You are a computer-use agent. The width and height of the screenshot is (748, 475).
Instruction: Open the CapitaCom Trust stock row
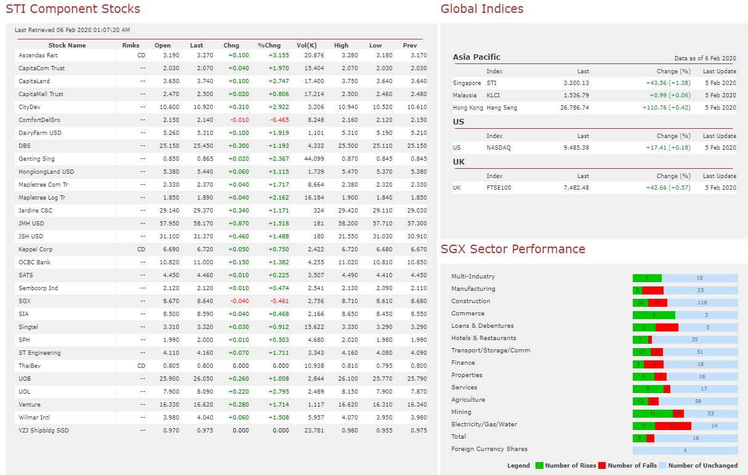tap(221, 68)
